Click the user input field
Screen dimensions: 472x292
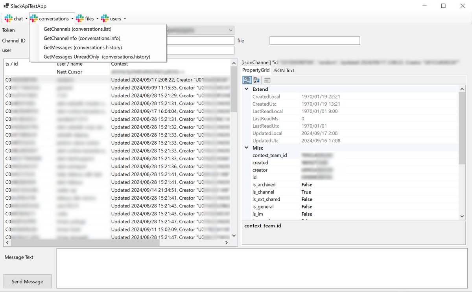pyautogui.click(x=201, y=50)
